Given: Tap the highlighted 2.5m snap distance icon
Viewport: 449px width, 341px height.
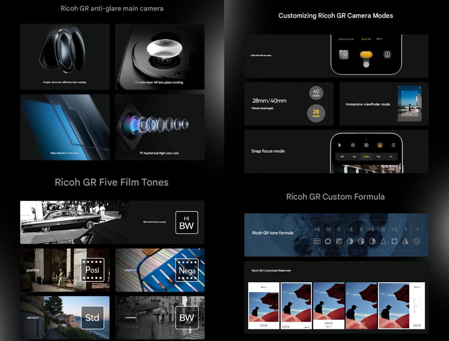Looking at the screenshot, I should pyautogui.click(x=380, y=145).
